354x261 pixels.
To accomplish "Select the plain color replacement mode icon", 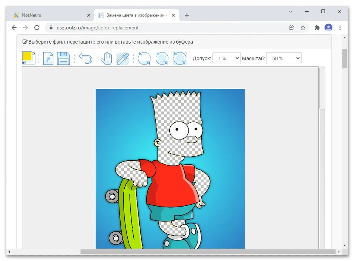I will click(x=144, y=59).
